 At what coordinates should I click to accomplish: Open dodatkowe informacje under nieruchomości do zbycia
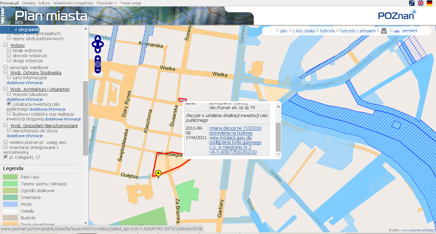coord(25,136)
